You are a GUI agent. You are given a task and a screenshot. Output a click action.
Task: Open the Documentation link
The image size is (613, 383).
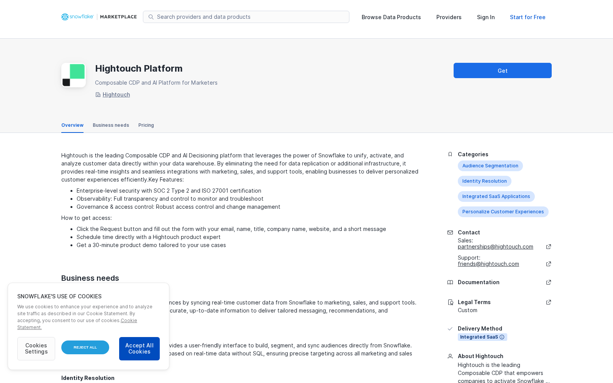pos(479,282)
